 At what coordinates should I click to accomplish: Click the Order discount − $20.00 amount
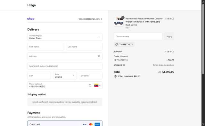click(x=170, y=60)
